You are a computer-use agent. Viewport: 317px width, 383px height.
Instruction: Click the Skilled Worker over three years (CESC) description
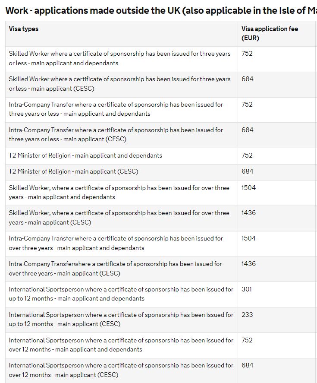point(119,218)
